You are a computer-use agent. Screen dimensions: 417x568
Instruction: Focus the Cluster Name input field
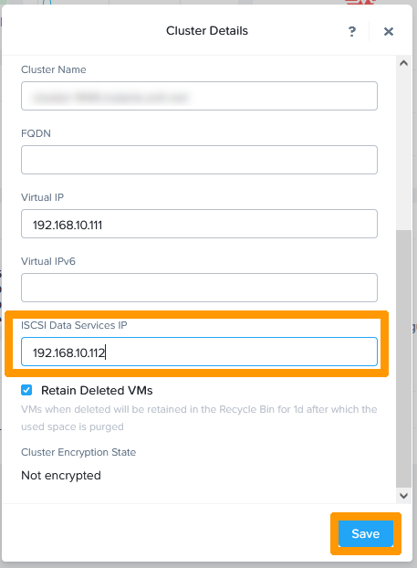[x=199, y=96]
